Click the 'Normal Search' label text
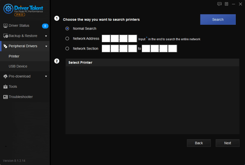Viewport: 245px width, 165px height. point(85,29)
